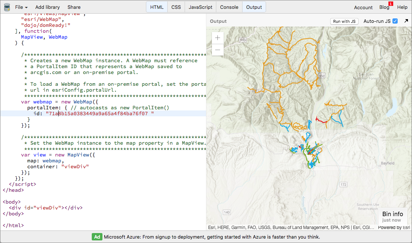
Task: Click the 'var webmap = new WebMap({' line
Action: point(60,102)
